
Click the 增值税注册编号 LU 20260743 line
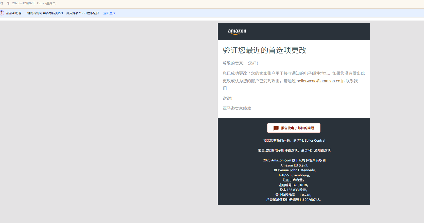[294, 200]
